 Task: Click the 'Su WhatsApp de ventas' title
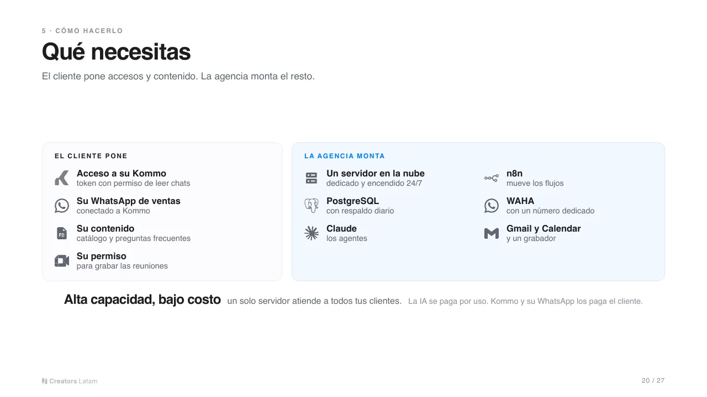(129, 201)
